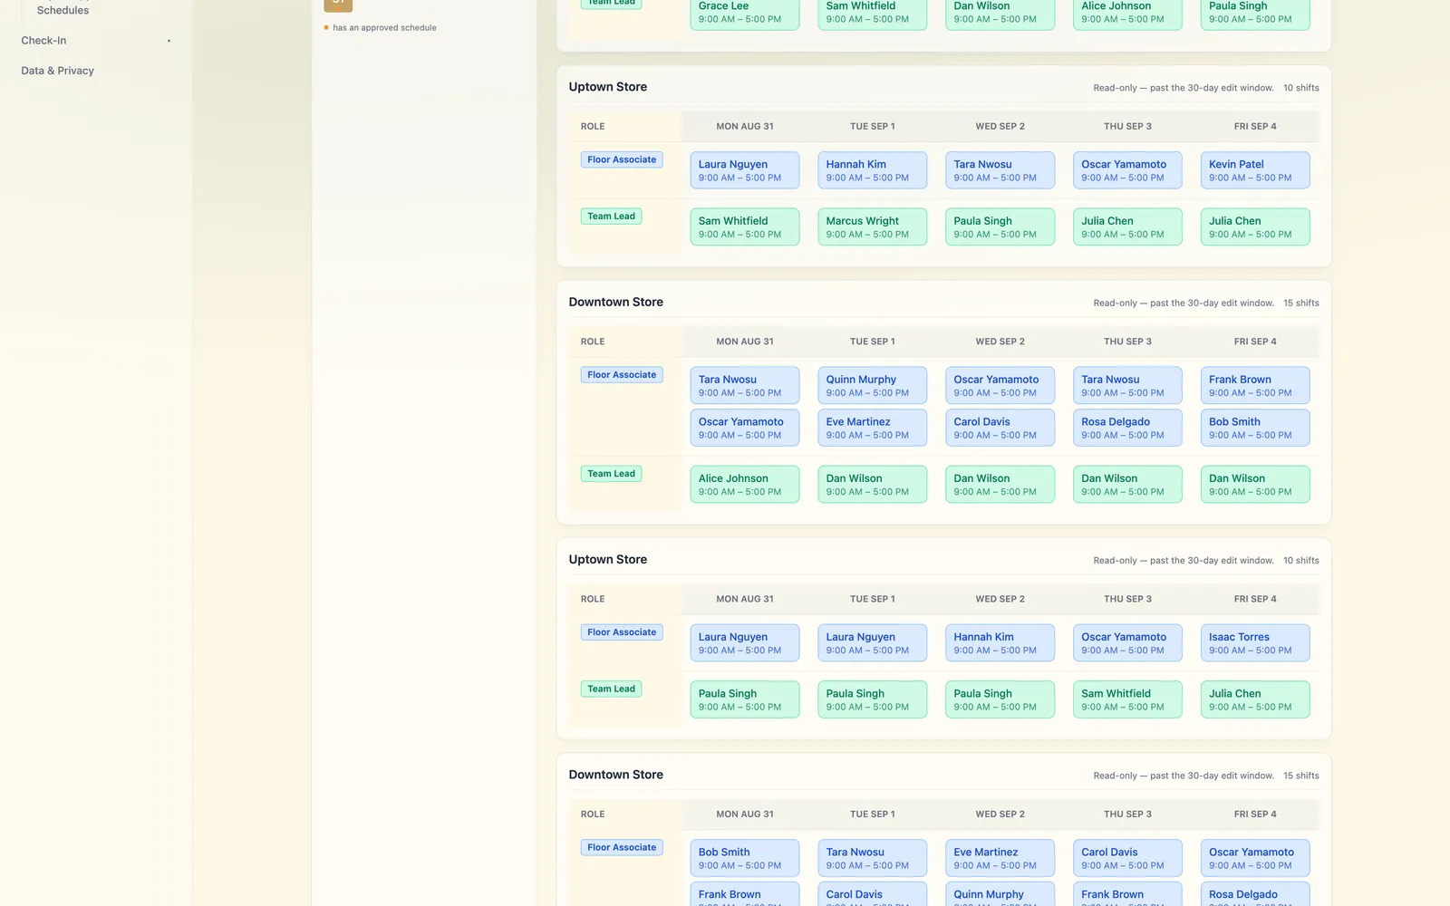1450x906 pixels.
Task: Click TUE SEP 1 header above Quinn Murphy
Action: pos(872,342)
